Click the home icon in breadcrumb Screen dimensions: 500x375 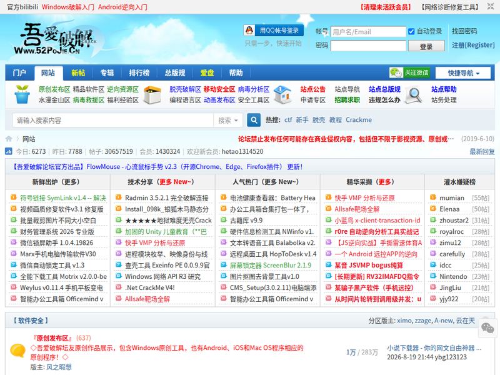tap(9, 139)
